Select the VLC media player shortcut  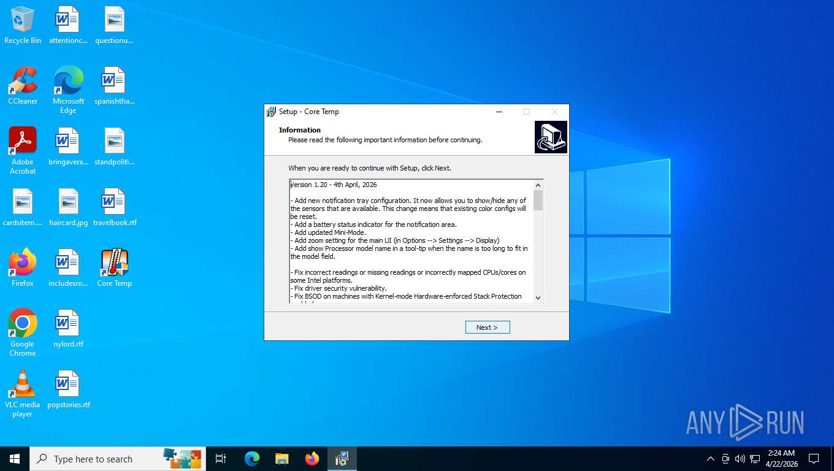(x=23, y=394)
